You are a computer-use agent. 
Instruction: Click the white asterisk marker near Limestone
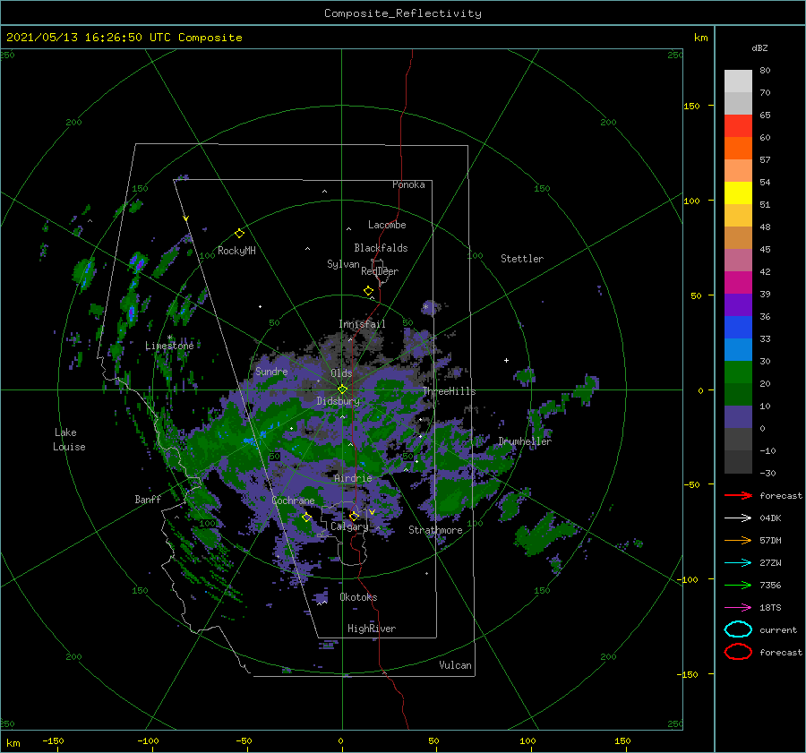pos(169,338)
